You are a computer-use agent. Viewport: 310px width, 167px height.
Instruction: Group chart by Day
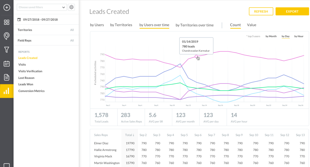(x=285, y=36)
